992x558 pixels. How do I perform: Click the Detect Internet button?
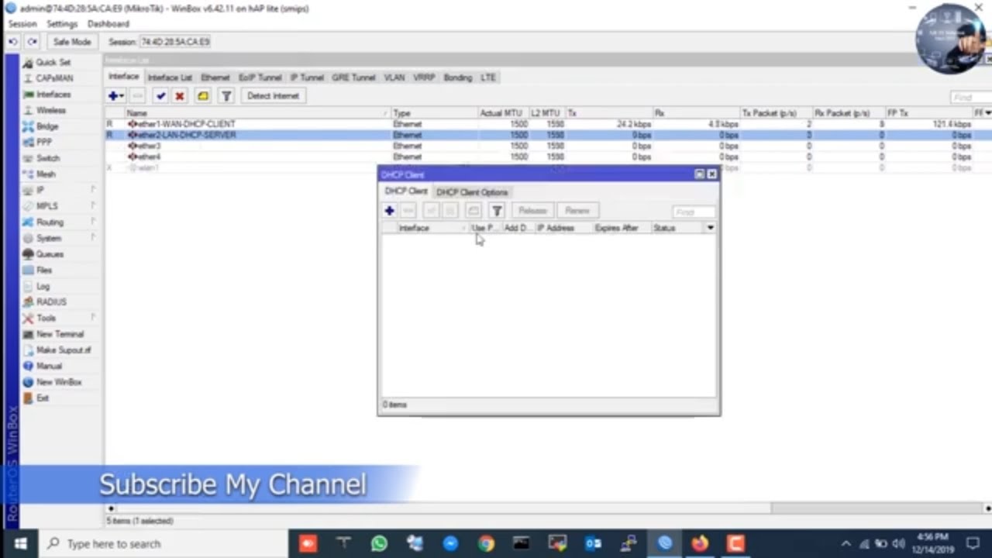click(273, 96)
